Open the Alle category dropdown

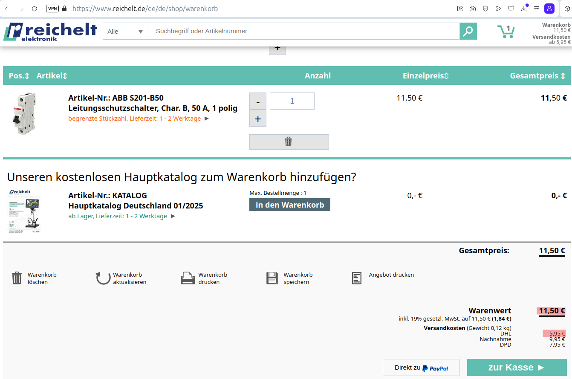pos(125,31)
